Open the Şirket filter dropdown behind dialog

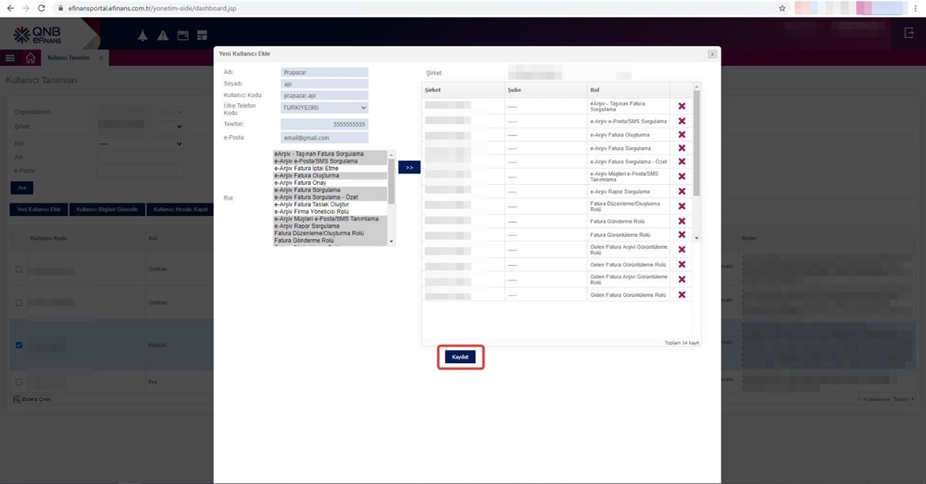click(140, 126)
